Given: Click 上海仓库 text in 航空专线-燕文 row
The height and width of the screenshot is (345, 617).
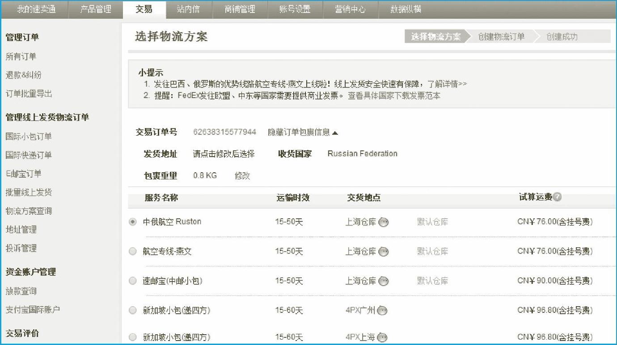Looking at the screenshot, I should click(361, 251).
